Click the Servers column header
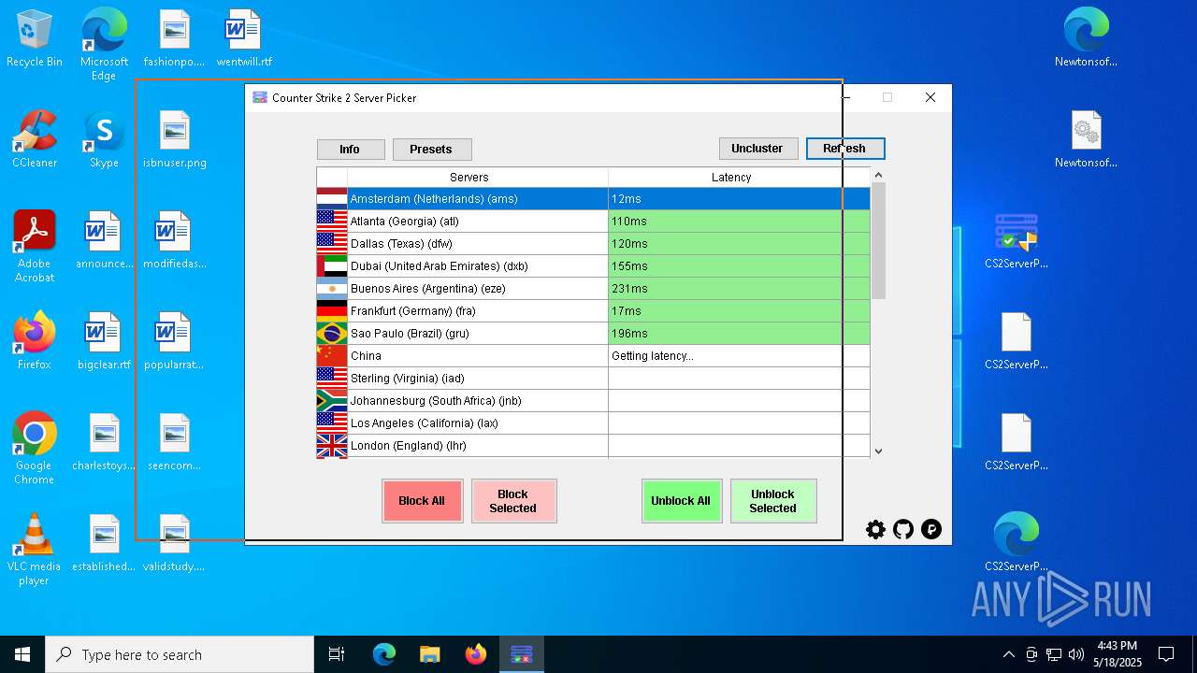The width and height of the screenshot is (1197, 673). [x=477, y=178]
